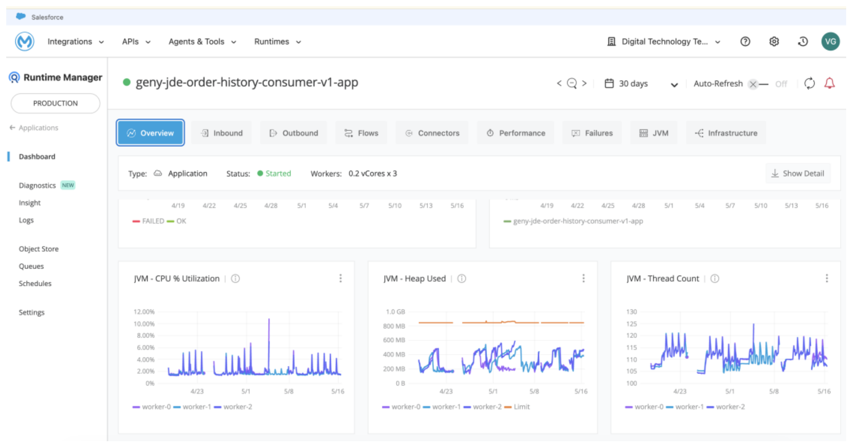The height and width of the screenshot is (447, 852).
Task: Switch to the Connectors tab
Action: click(432, 133)
